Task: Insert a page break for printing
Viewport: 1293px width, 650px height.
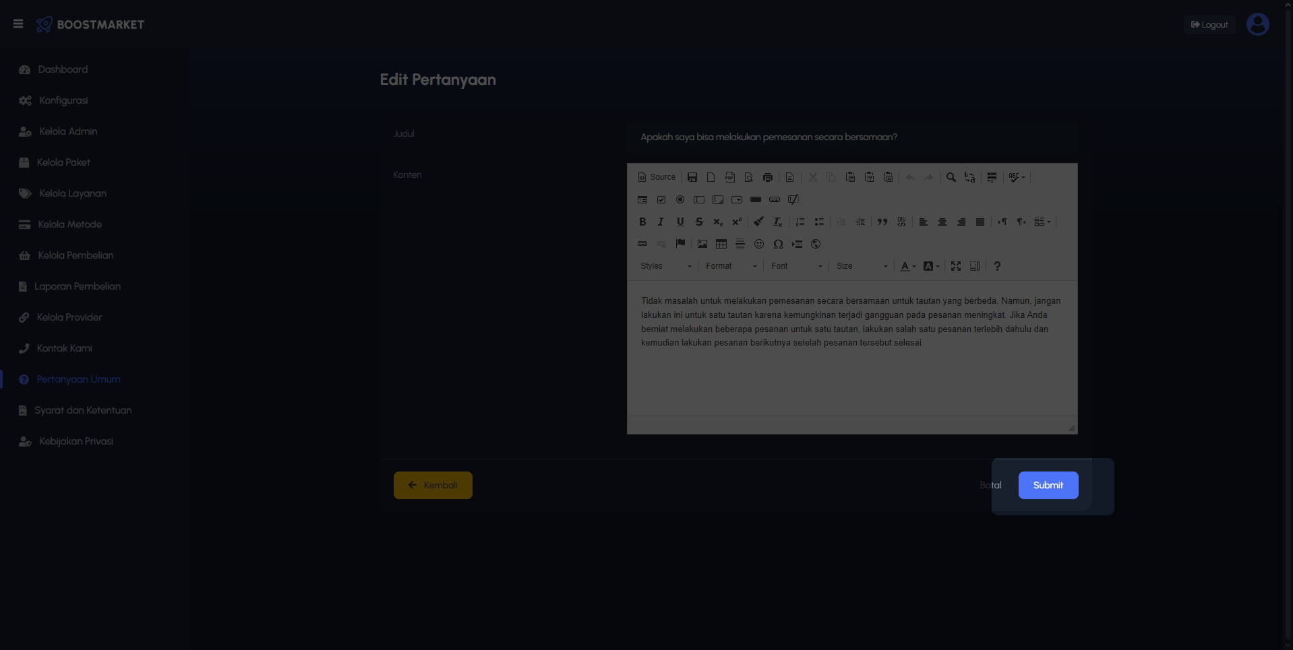Action: pos(797,244)
